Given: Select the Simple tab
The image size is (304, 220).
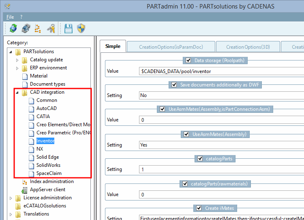Looking at the screenshot, I should tap(113, 46).
